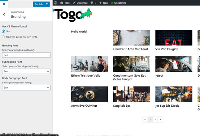Image resolution: width=200 pixels, height=136 pixels.
Task: Open the Jet Sup Dit Dfrak thumbnail
Action: pos(174,94)
